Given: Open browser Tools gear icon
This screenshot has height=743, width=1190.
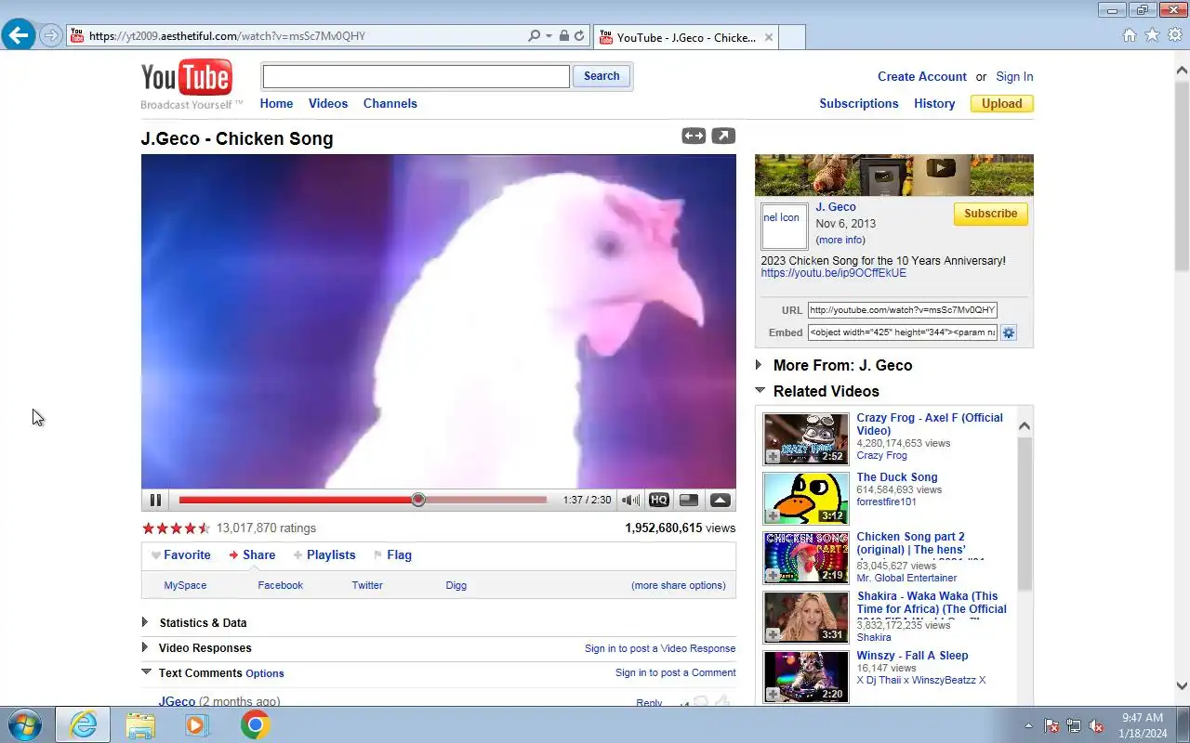Looking at the screenshot, I should point(1175,35).
